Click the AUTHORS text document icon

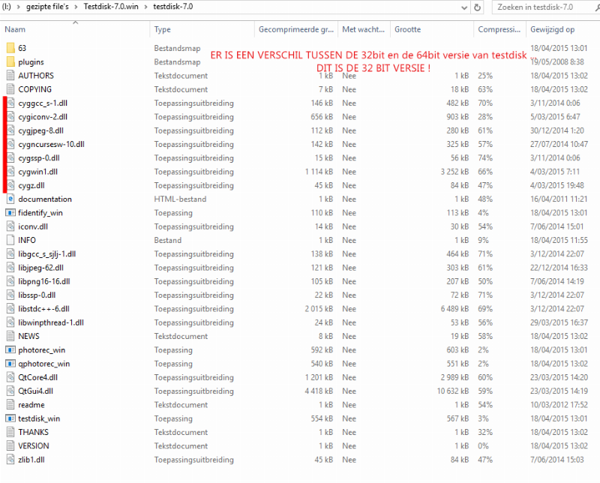tap(10, 76)
